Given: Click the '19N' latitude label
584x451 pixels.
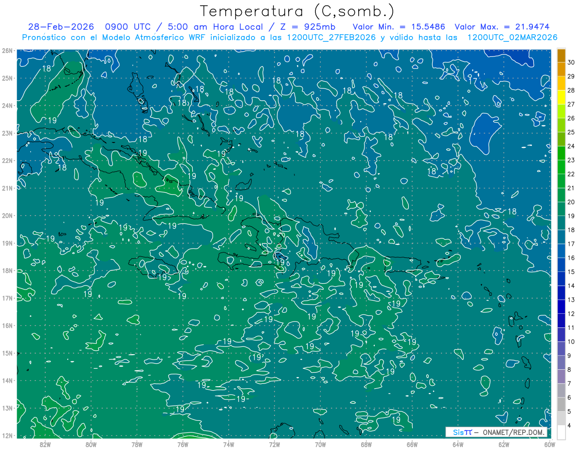Looking at the screenshot, I should [8, 243].
